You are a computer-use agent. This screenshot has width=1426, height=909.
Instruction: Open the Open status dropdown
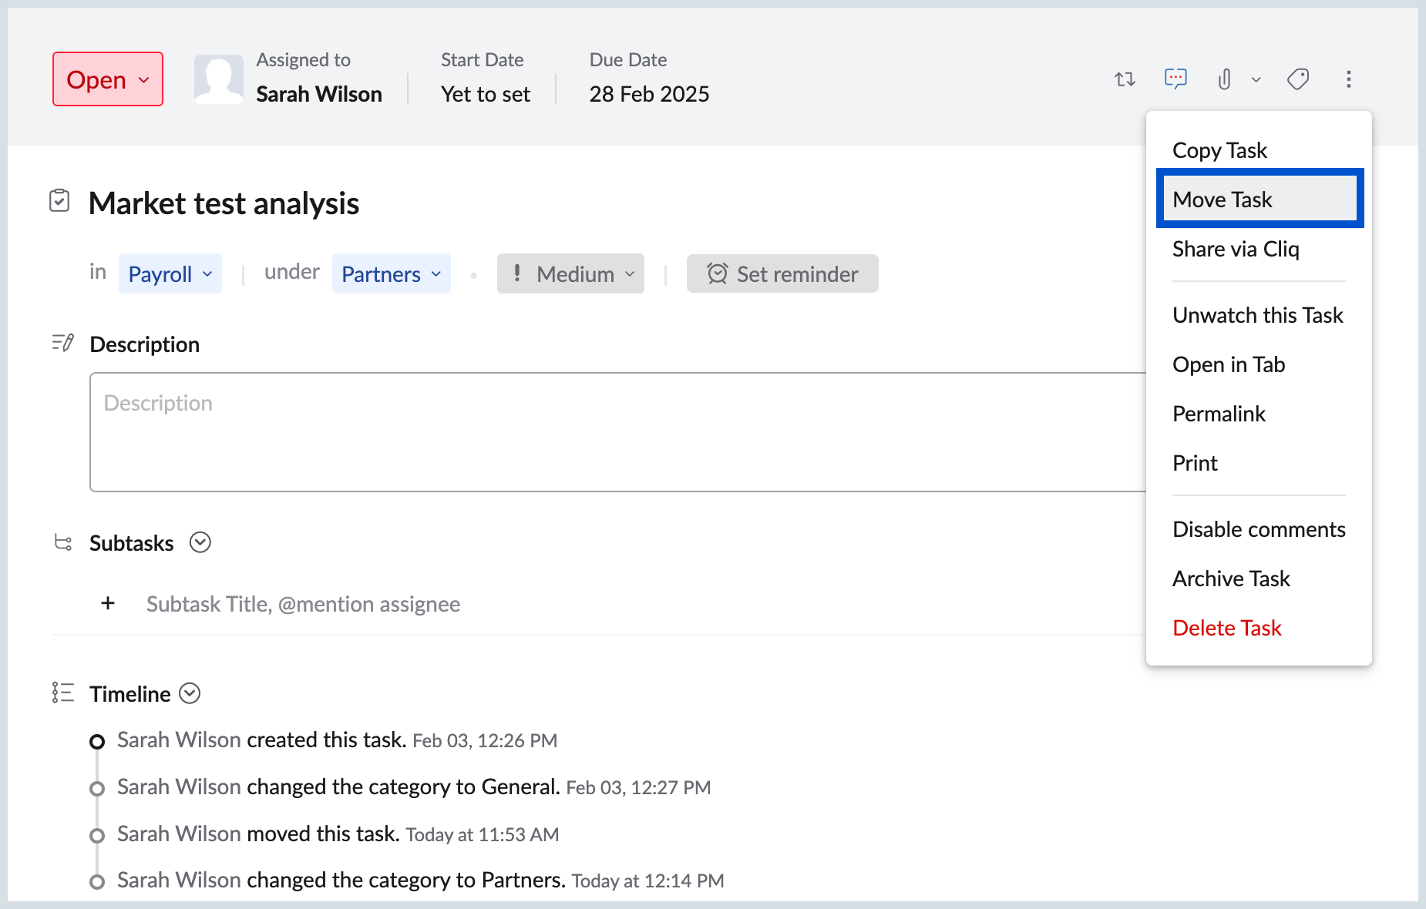coord(108,79)
